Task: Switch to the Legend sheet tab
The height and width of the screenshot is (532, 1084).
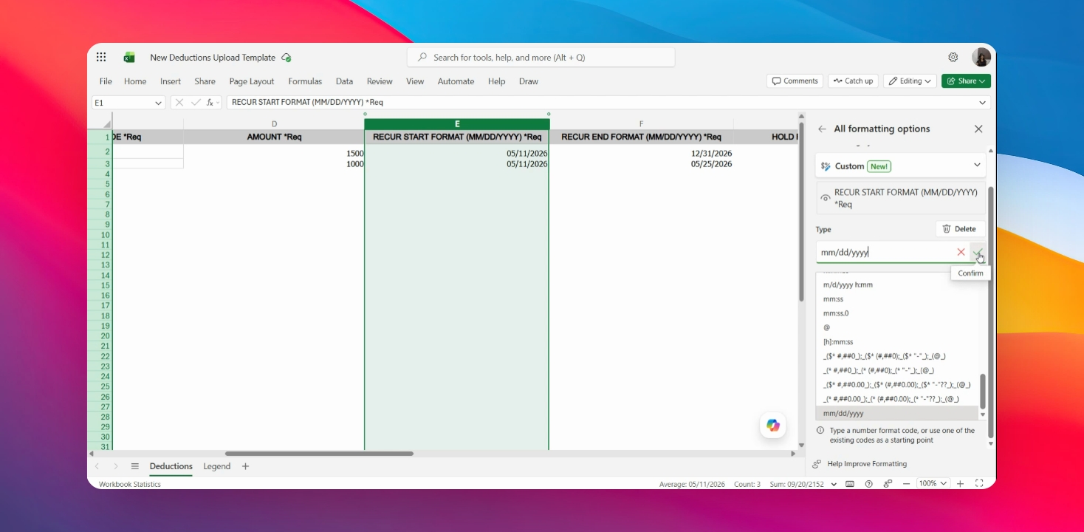Action: tap(217, 466)
